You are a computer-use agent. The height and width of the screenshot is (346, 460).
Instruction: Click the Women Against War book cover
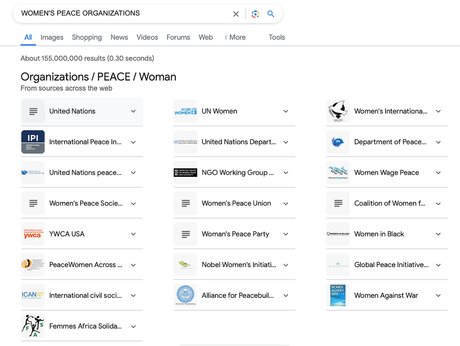(x=338, y=295)
